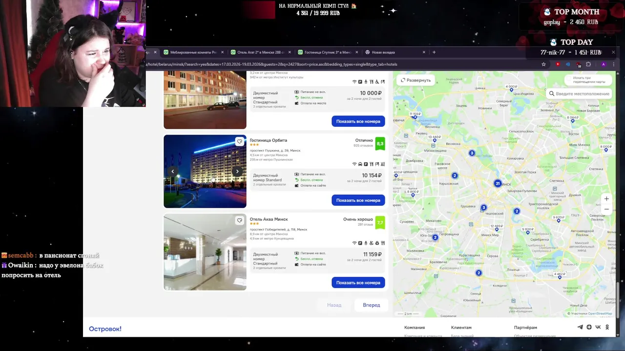Zoom in the map with plus button

click(606, 199)
